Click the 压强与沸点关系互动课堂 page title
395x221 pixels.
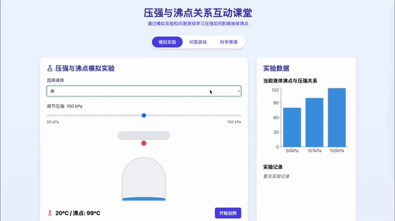(x=197, y=13)
